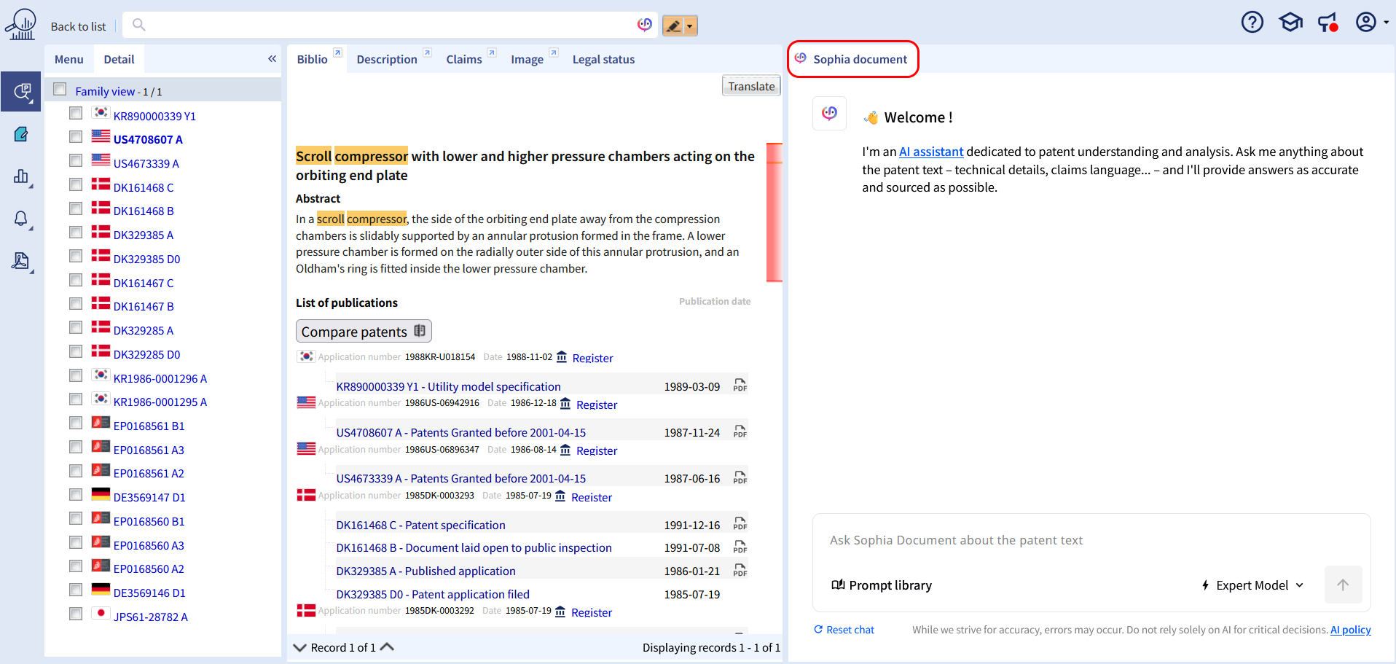Open the DK161467 C family member
This screenshot has width=1396, height=664.
[x=144, y=283]
